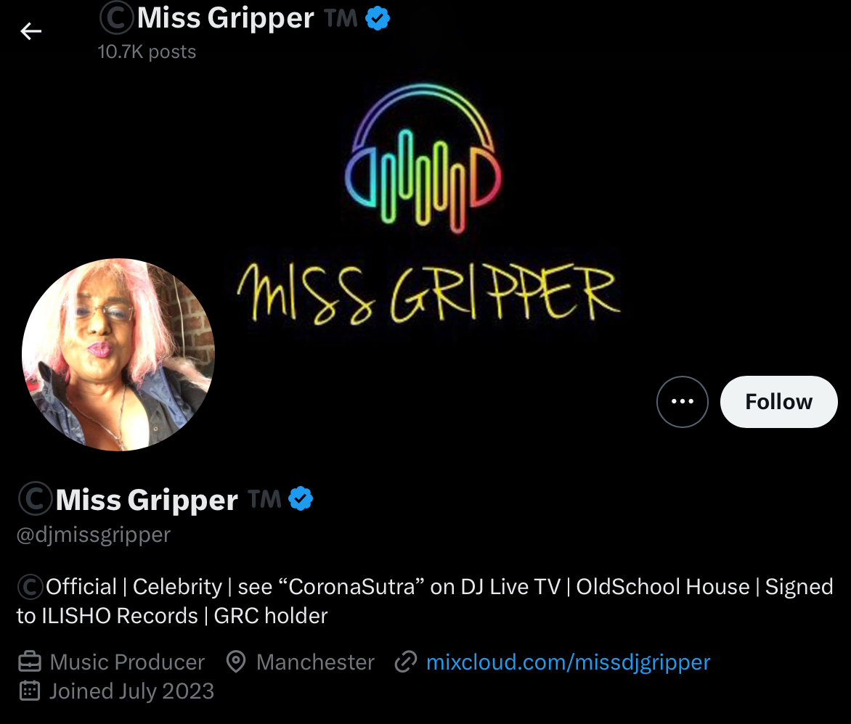Click the profile bio description text
851x724 pixels.
[425, 601]
